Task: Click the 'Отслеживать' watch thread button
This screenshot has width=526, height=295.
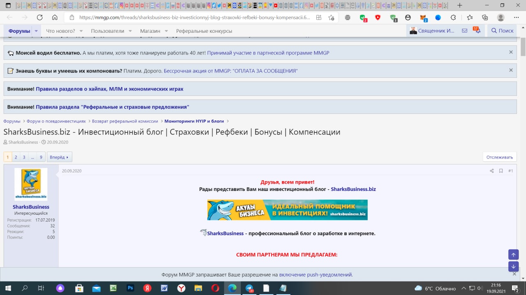Action: 500,157
